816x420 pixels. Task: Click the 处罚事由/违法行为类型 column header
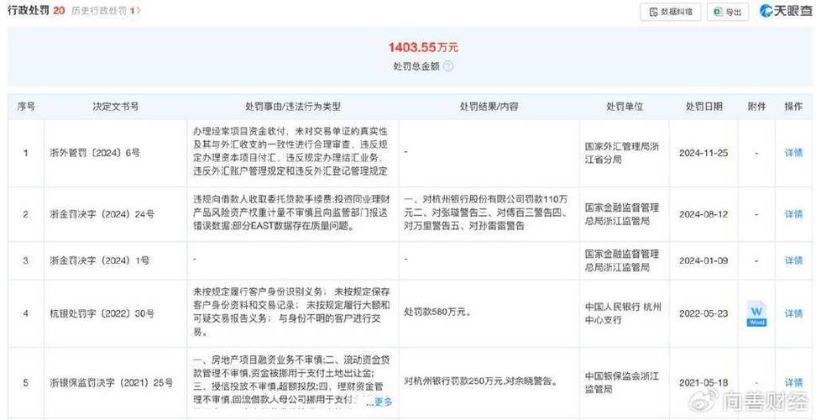tap(293, 107)
